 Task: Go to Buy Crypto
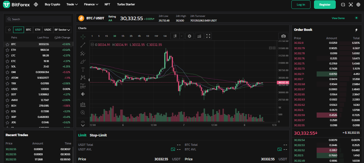[x=52, y=5]
